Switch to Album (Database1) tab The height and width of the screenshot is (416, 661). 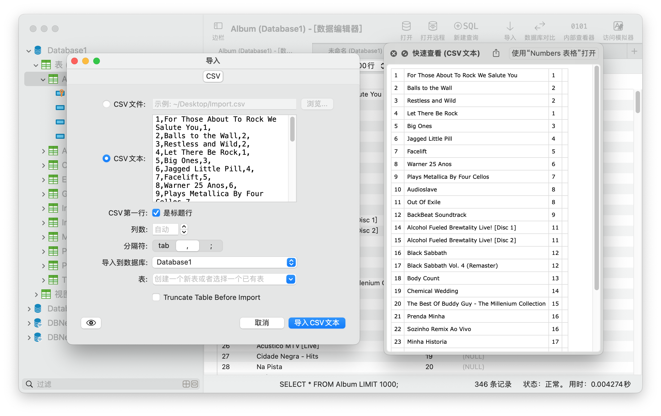point(255,51)
